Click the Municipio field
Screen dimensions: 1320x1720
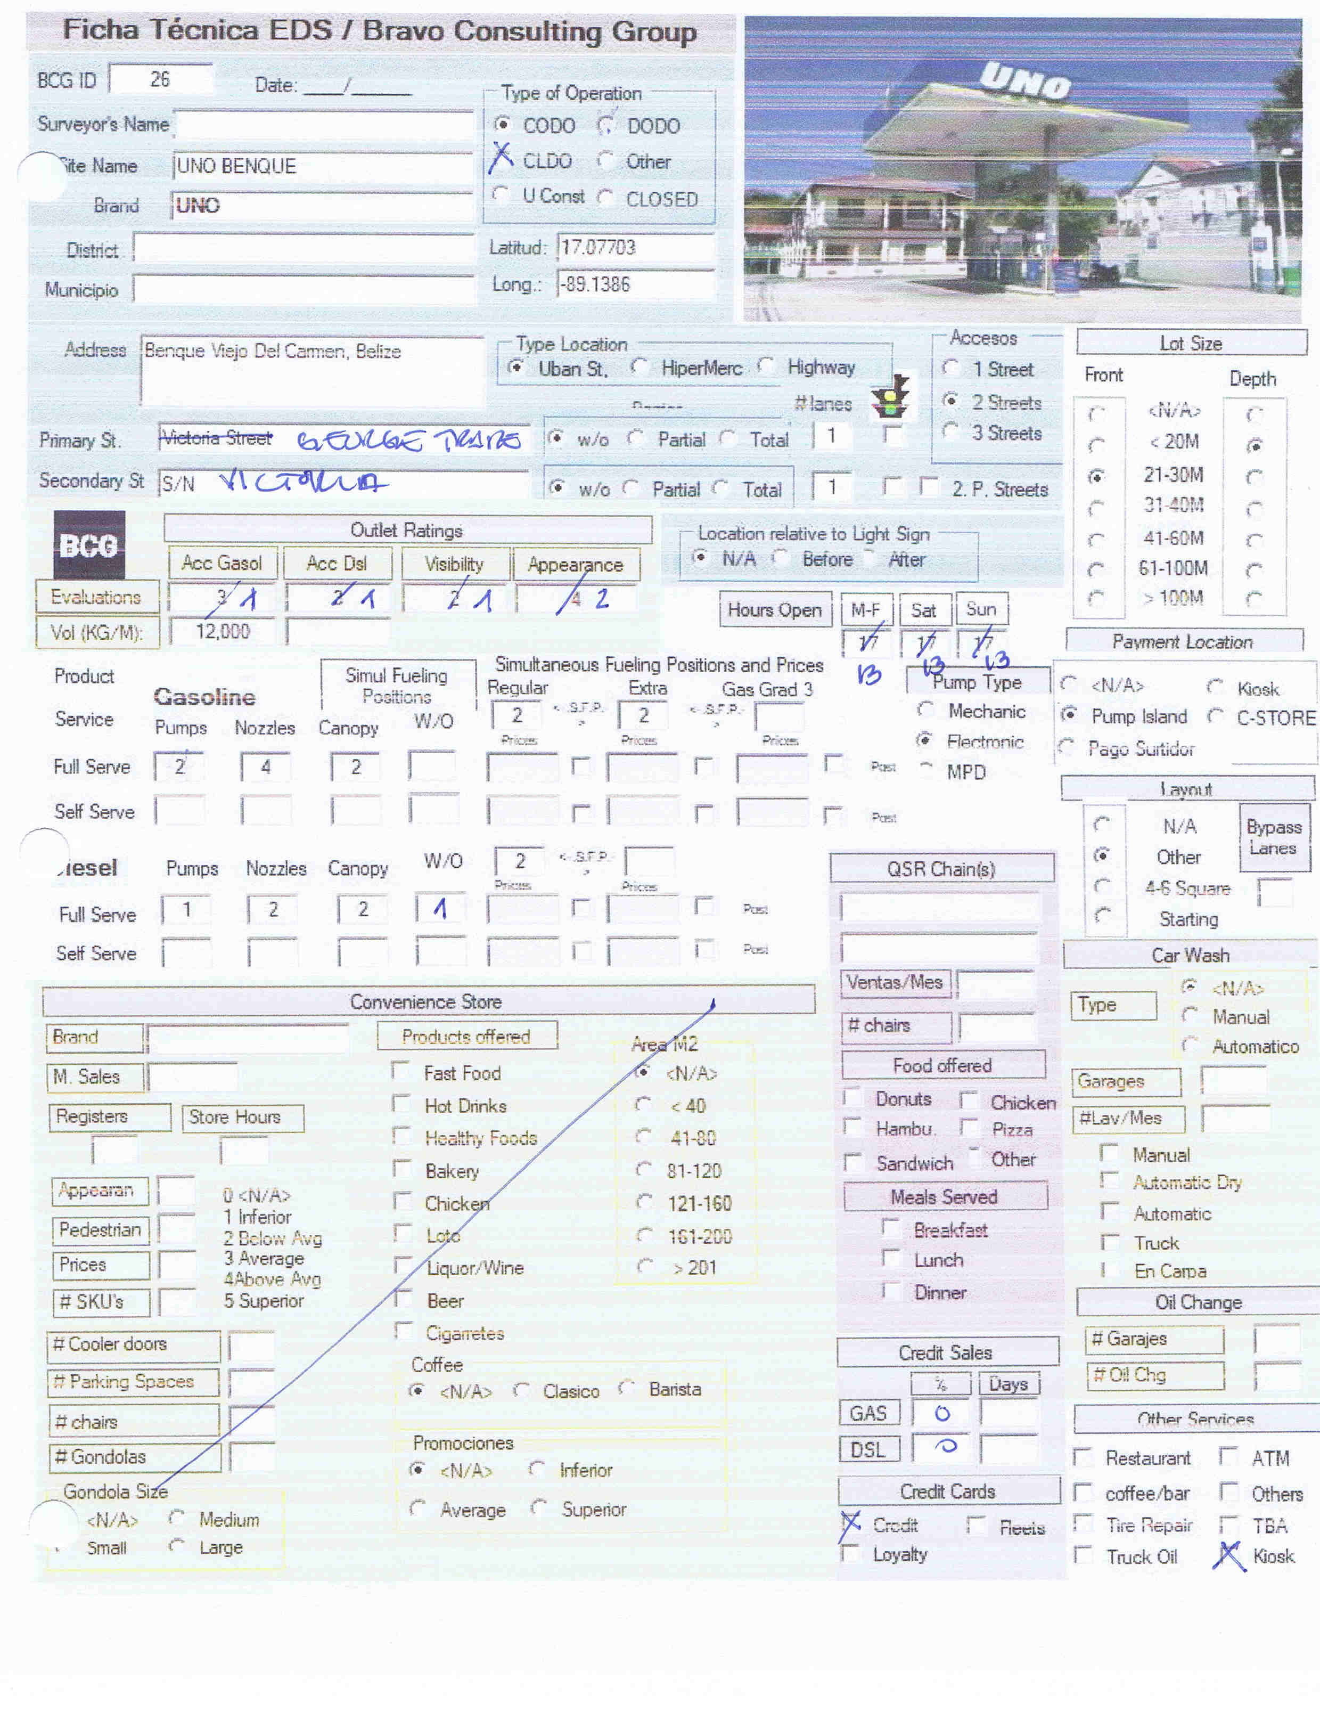[304, 289]
